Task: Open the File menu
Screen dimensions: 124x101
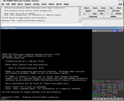Action: click(3, 4)
